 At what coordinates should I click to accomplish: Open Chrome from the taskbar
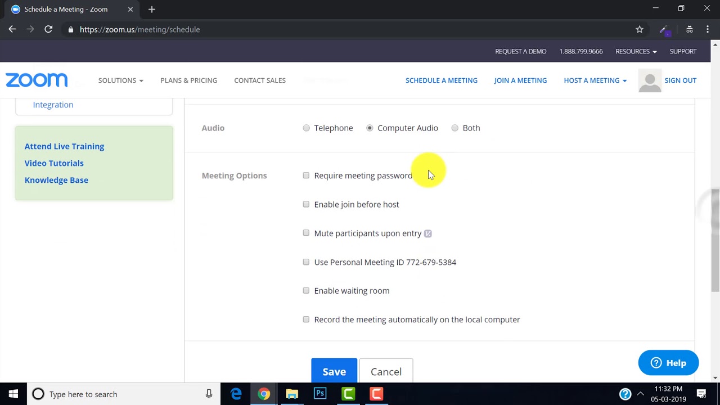(264, 394)
